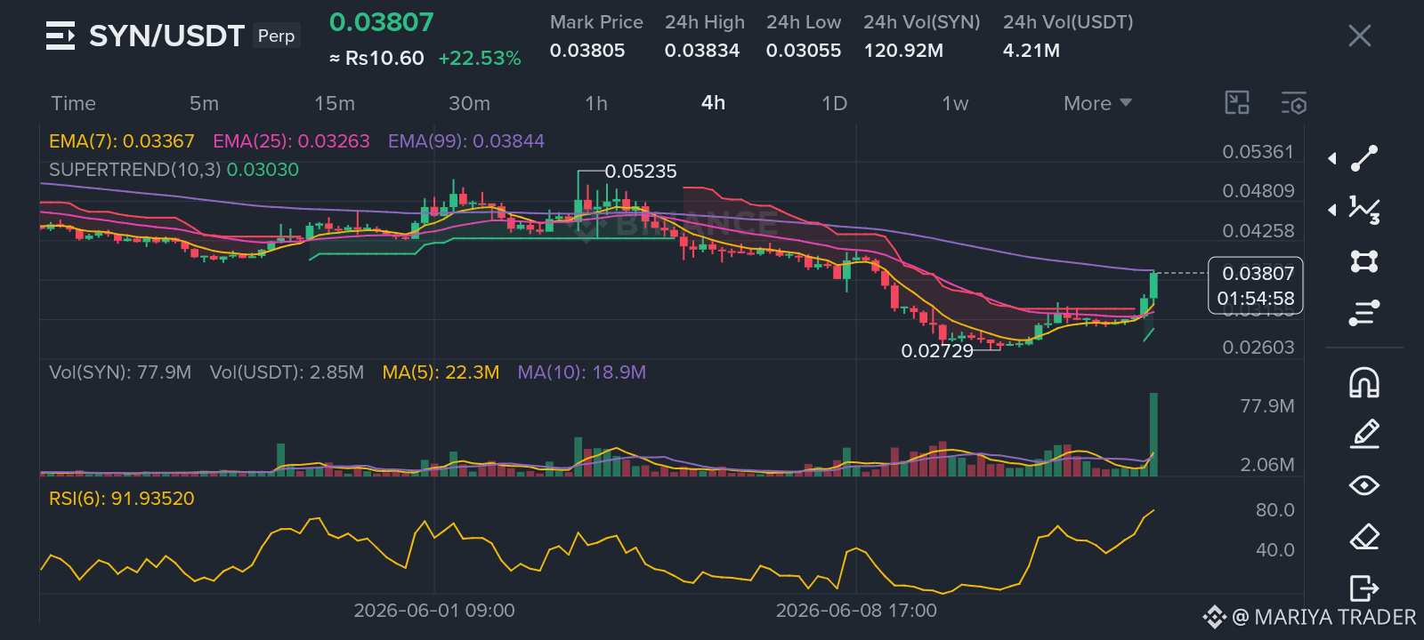Click the Perp contract label
This screenshot has width=1424, height=640.
coord(276,36)
